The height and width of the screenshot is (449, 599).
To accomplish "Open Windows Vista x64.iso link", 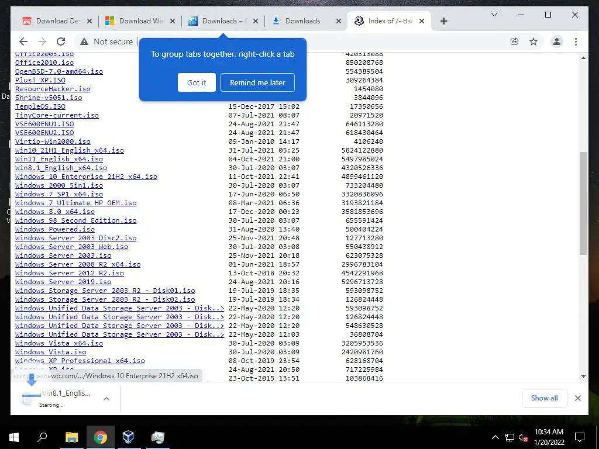I will pos(59,343).
